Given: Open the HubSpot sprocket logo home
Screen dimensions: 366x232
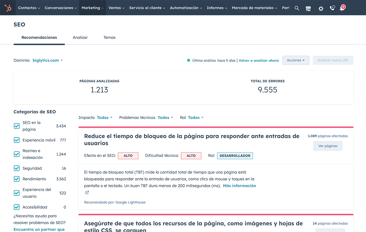Looking at the screenshot, I should pos(8,8).
